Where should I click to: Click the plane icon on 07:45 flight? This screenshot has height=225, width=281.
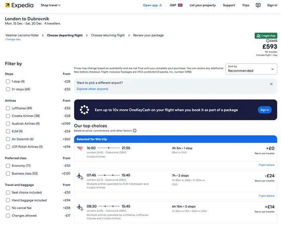point(80,176)
